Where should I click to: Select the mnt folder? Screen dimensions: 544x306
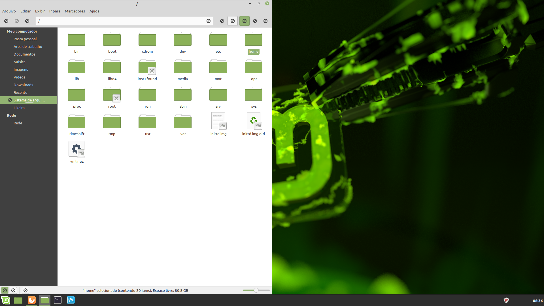coord(218,70)
